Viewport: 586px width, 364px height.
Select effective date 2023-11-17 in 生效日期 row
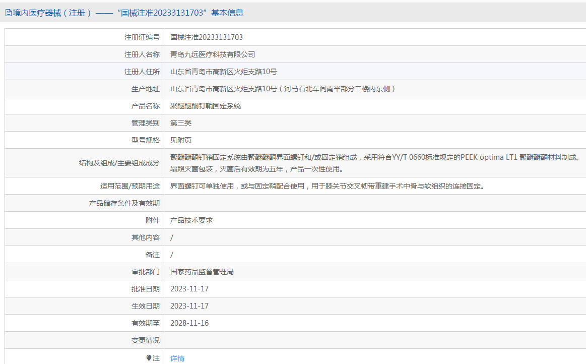click(189, 307)
